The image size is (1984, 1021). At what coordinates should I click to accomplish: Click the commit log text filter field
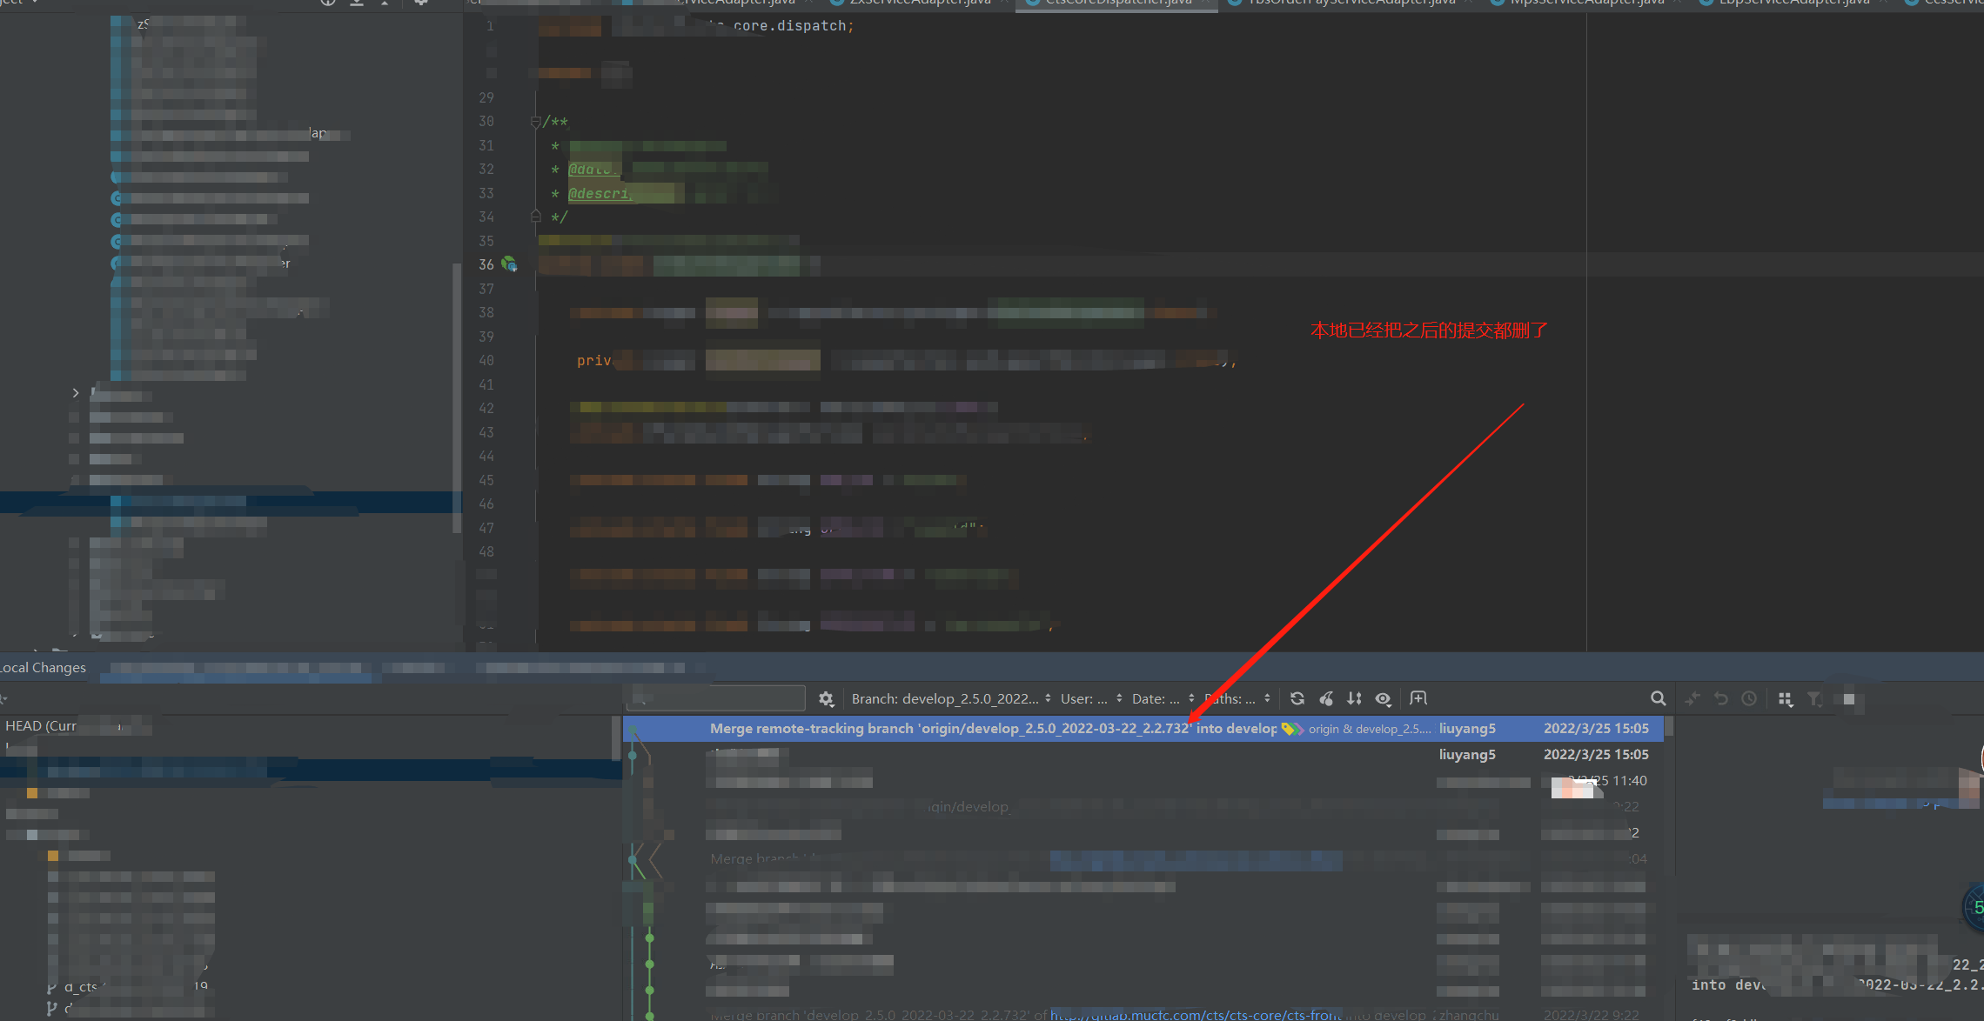click(722, 698)
